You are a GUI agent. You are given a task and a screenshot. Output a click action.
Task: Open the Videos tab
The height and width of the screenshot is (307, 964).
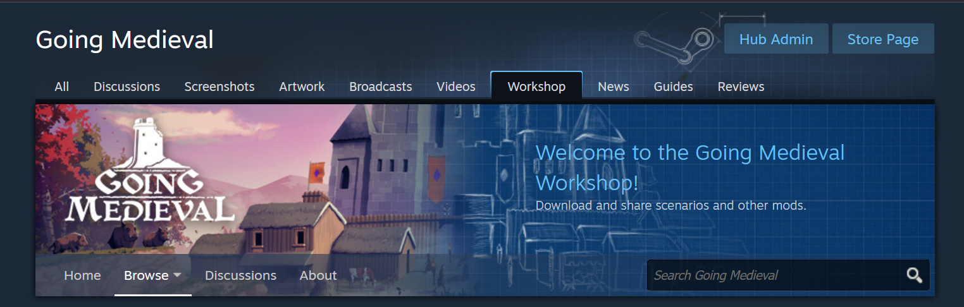[456, 87]
